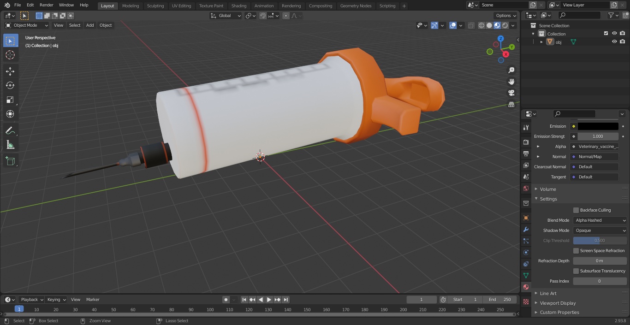Viewport: 630px width, 325px height.
Task: Select the Annotate tool
Action: pos(10,131)
